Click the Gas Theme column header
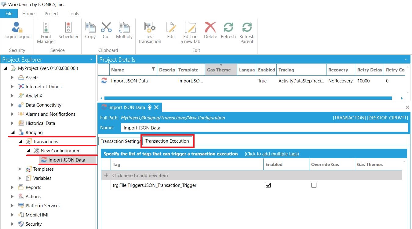This screenshot has width=412, height=229. pos(221,70)
